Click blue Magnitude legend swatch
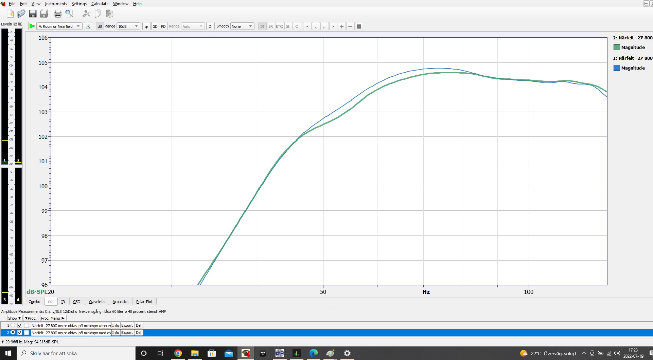Screen dimensions: 653x360 [617, 68]
